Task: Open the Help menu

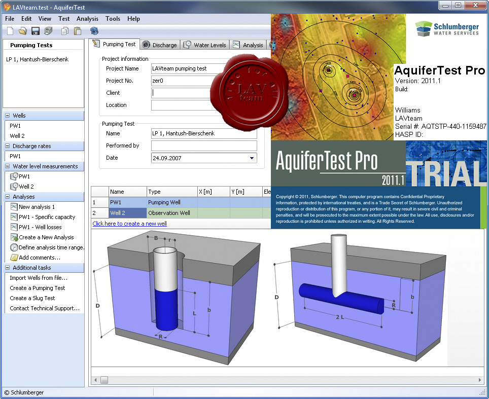Action: pyautogui.click(x=133, y=19)
